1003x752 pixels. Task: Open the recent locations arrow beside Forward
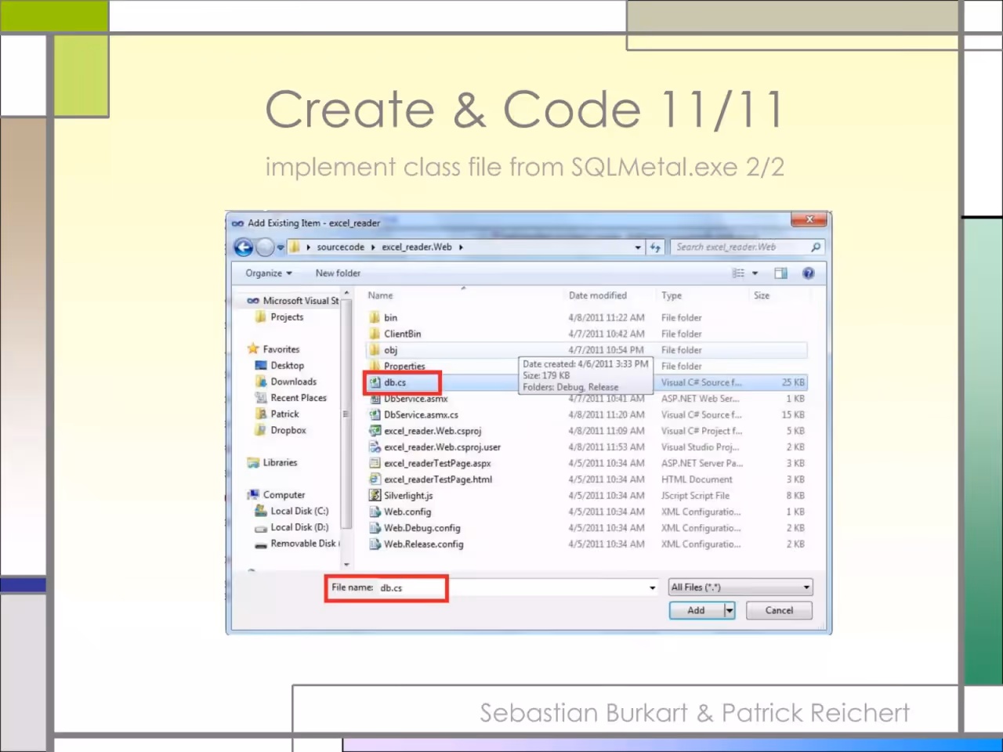(281, 248)
